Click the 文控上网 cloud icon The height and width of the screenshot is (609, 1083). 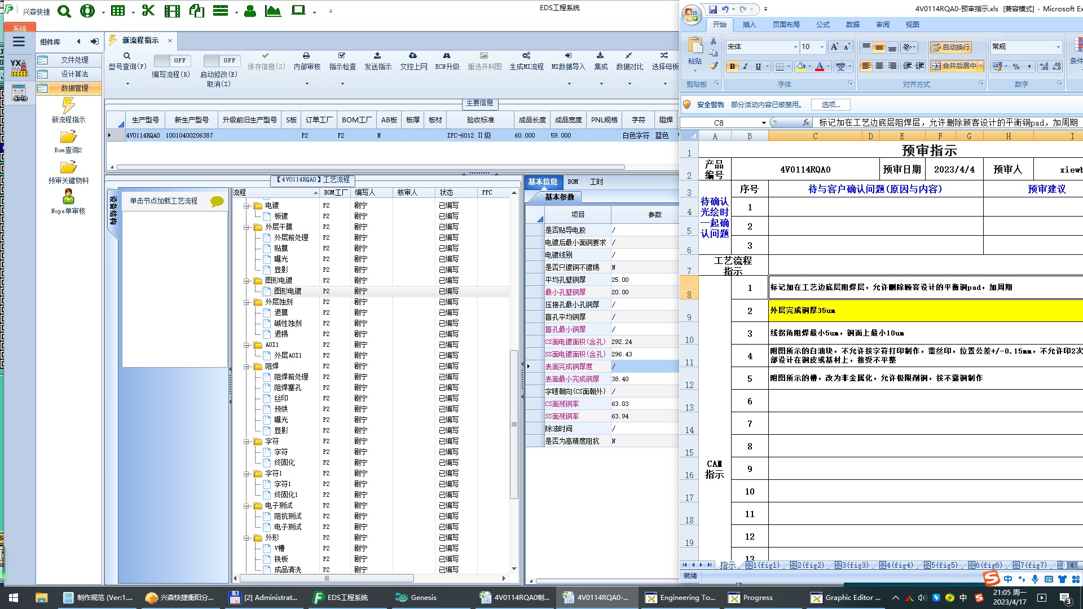pyautogui.click(x=413, y=56)
